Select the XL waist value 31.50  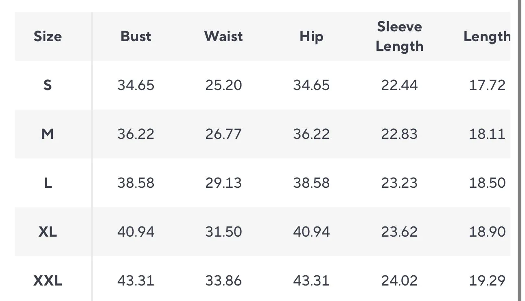coord(223,232)
